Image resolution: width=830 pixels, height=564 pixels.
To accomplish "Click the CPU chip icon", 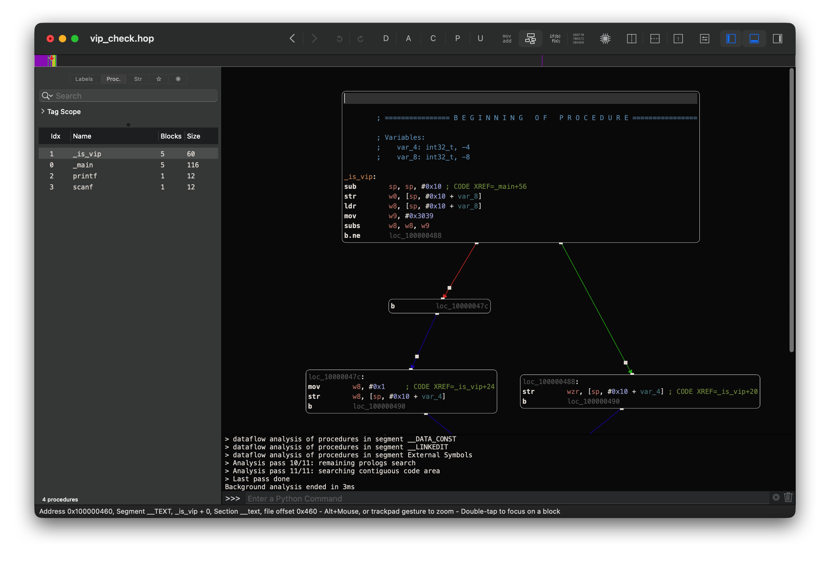I will (605, 39).
